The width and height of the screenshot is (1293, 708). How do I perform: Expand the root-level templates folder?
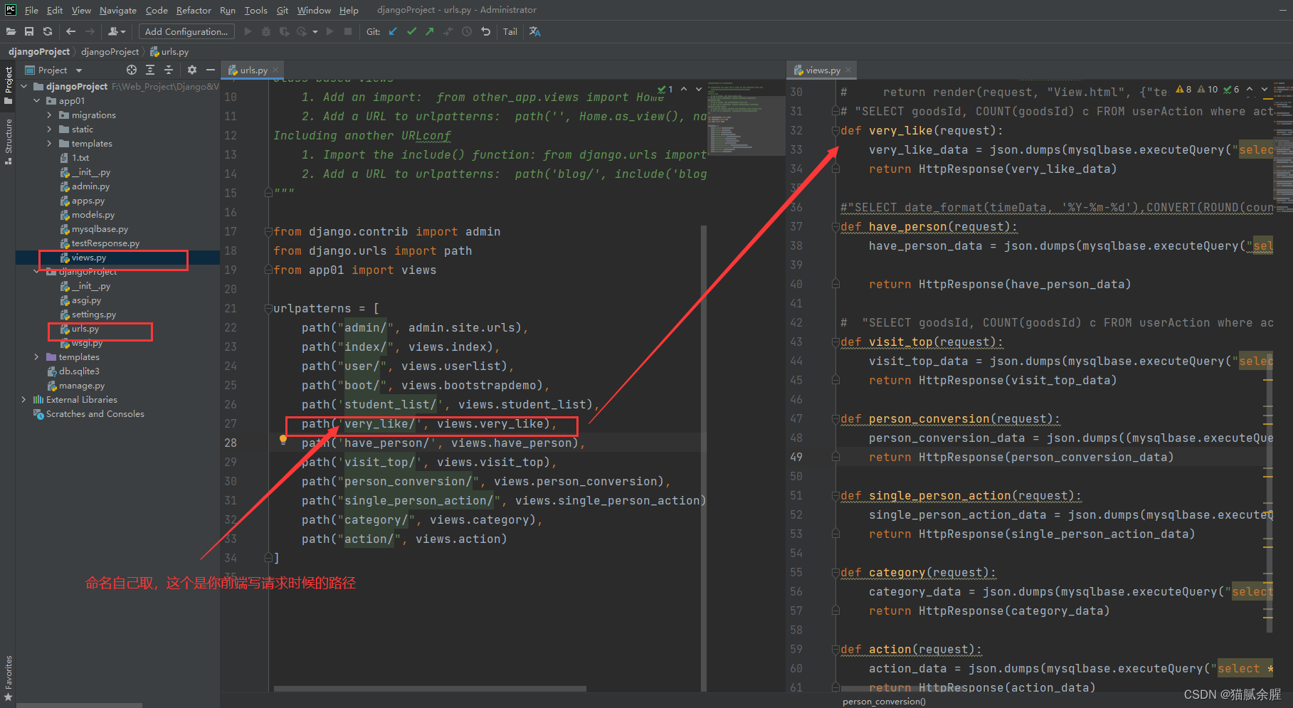pyautogui.click(x=37, y=357)
